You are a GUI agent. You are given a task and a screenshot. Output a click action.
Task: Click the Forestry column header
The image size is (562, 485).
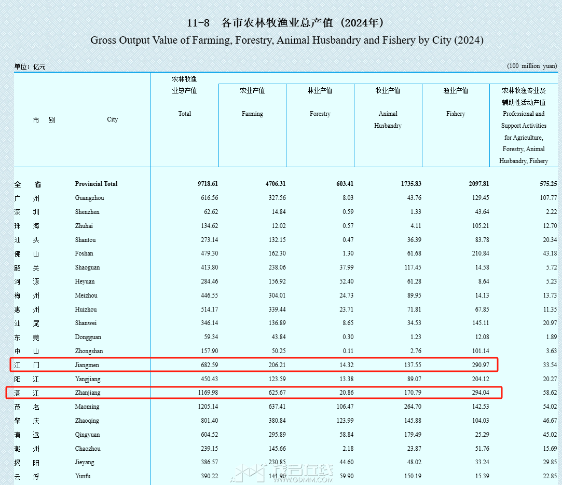[x=320, y=114]
